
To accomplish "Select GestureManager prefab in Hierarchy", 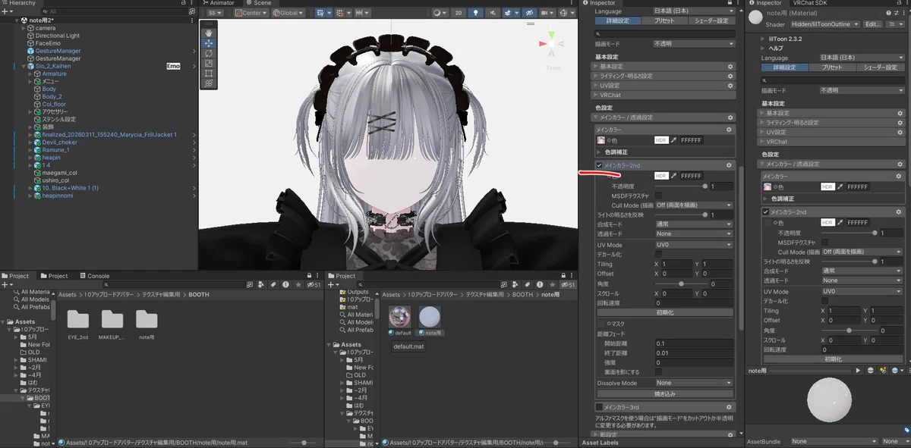I will (x=58, y=51).
